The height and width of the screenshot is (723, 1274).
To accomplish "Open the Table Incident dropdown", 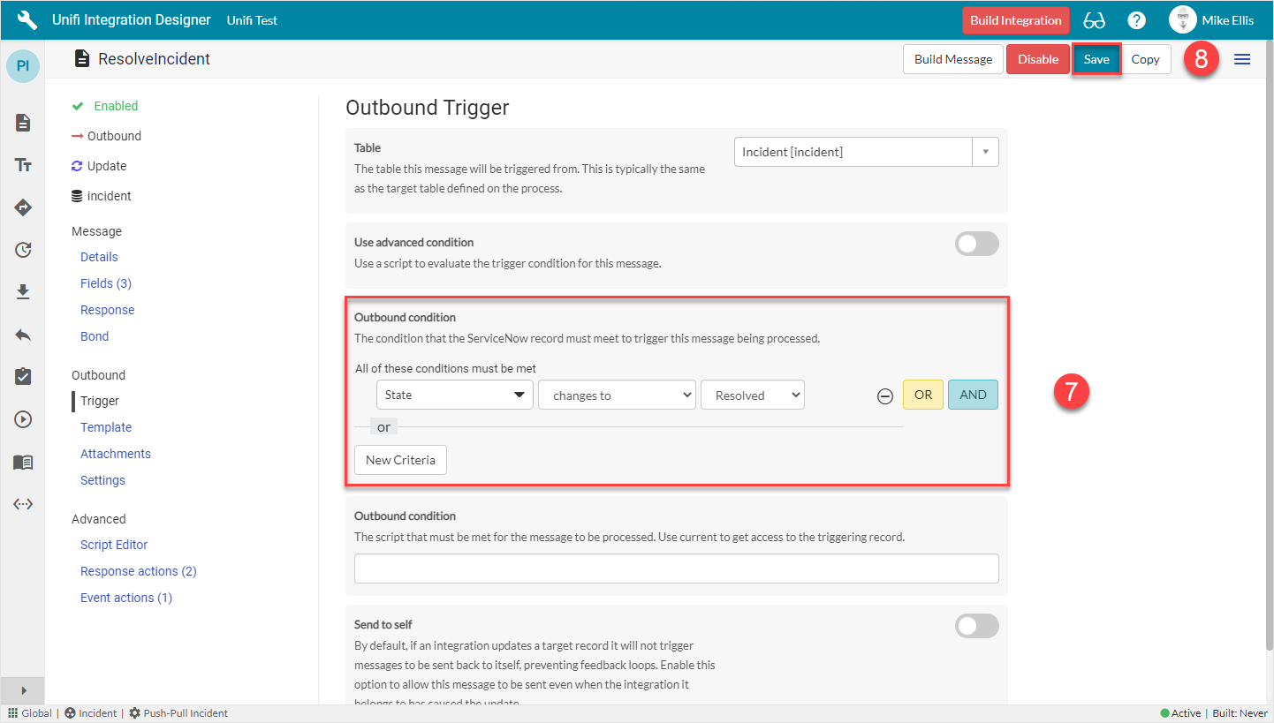I will (866, 152).
